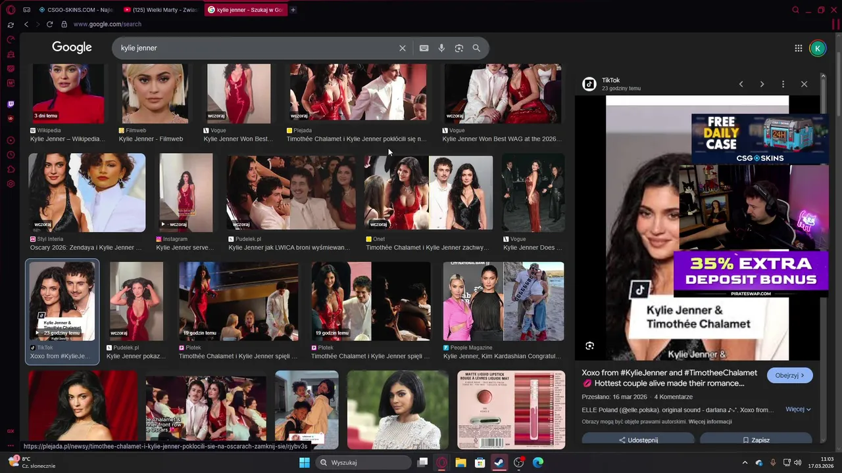The width and height of the screenshot is (842, 473).
Task: Open volume control in system tray
Action: click(797, 462)
